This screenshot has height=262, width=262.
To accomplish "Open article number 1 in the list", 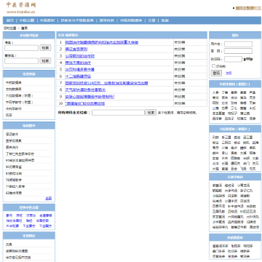I will pos(102,42).
